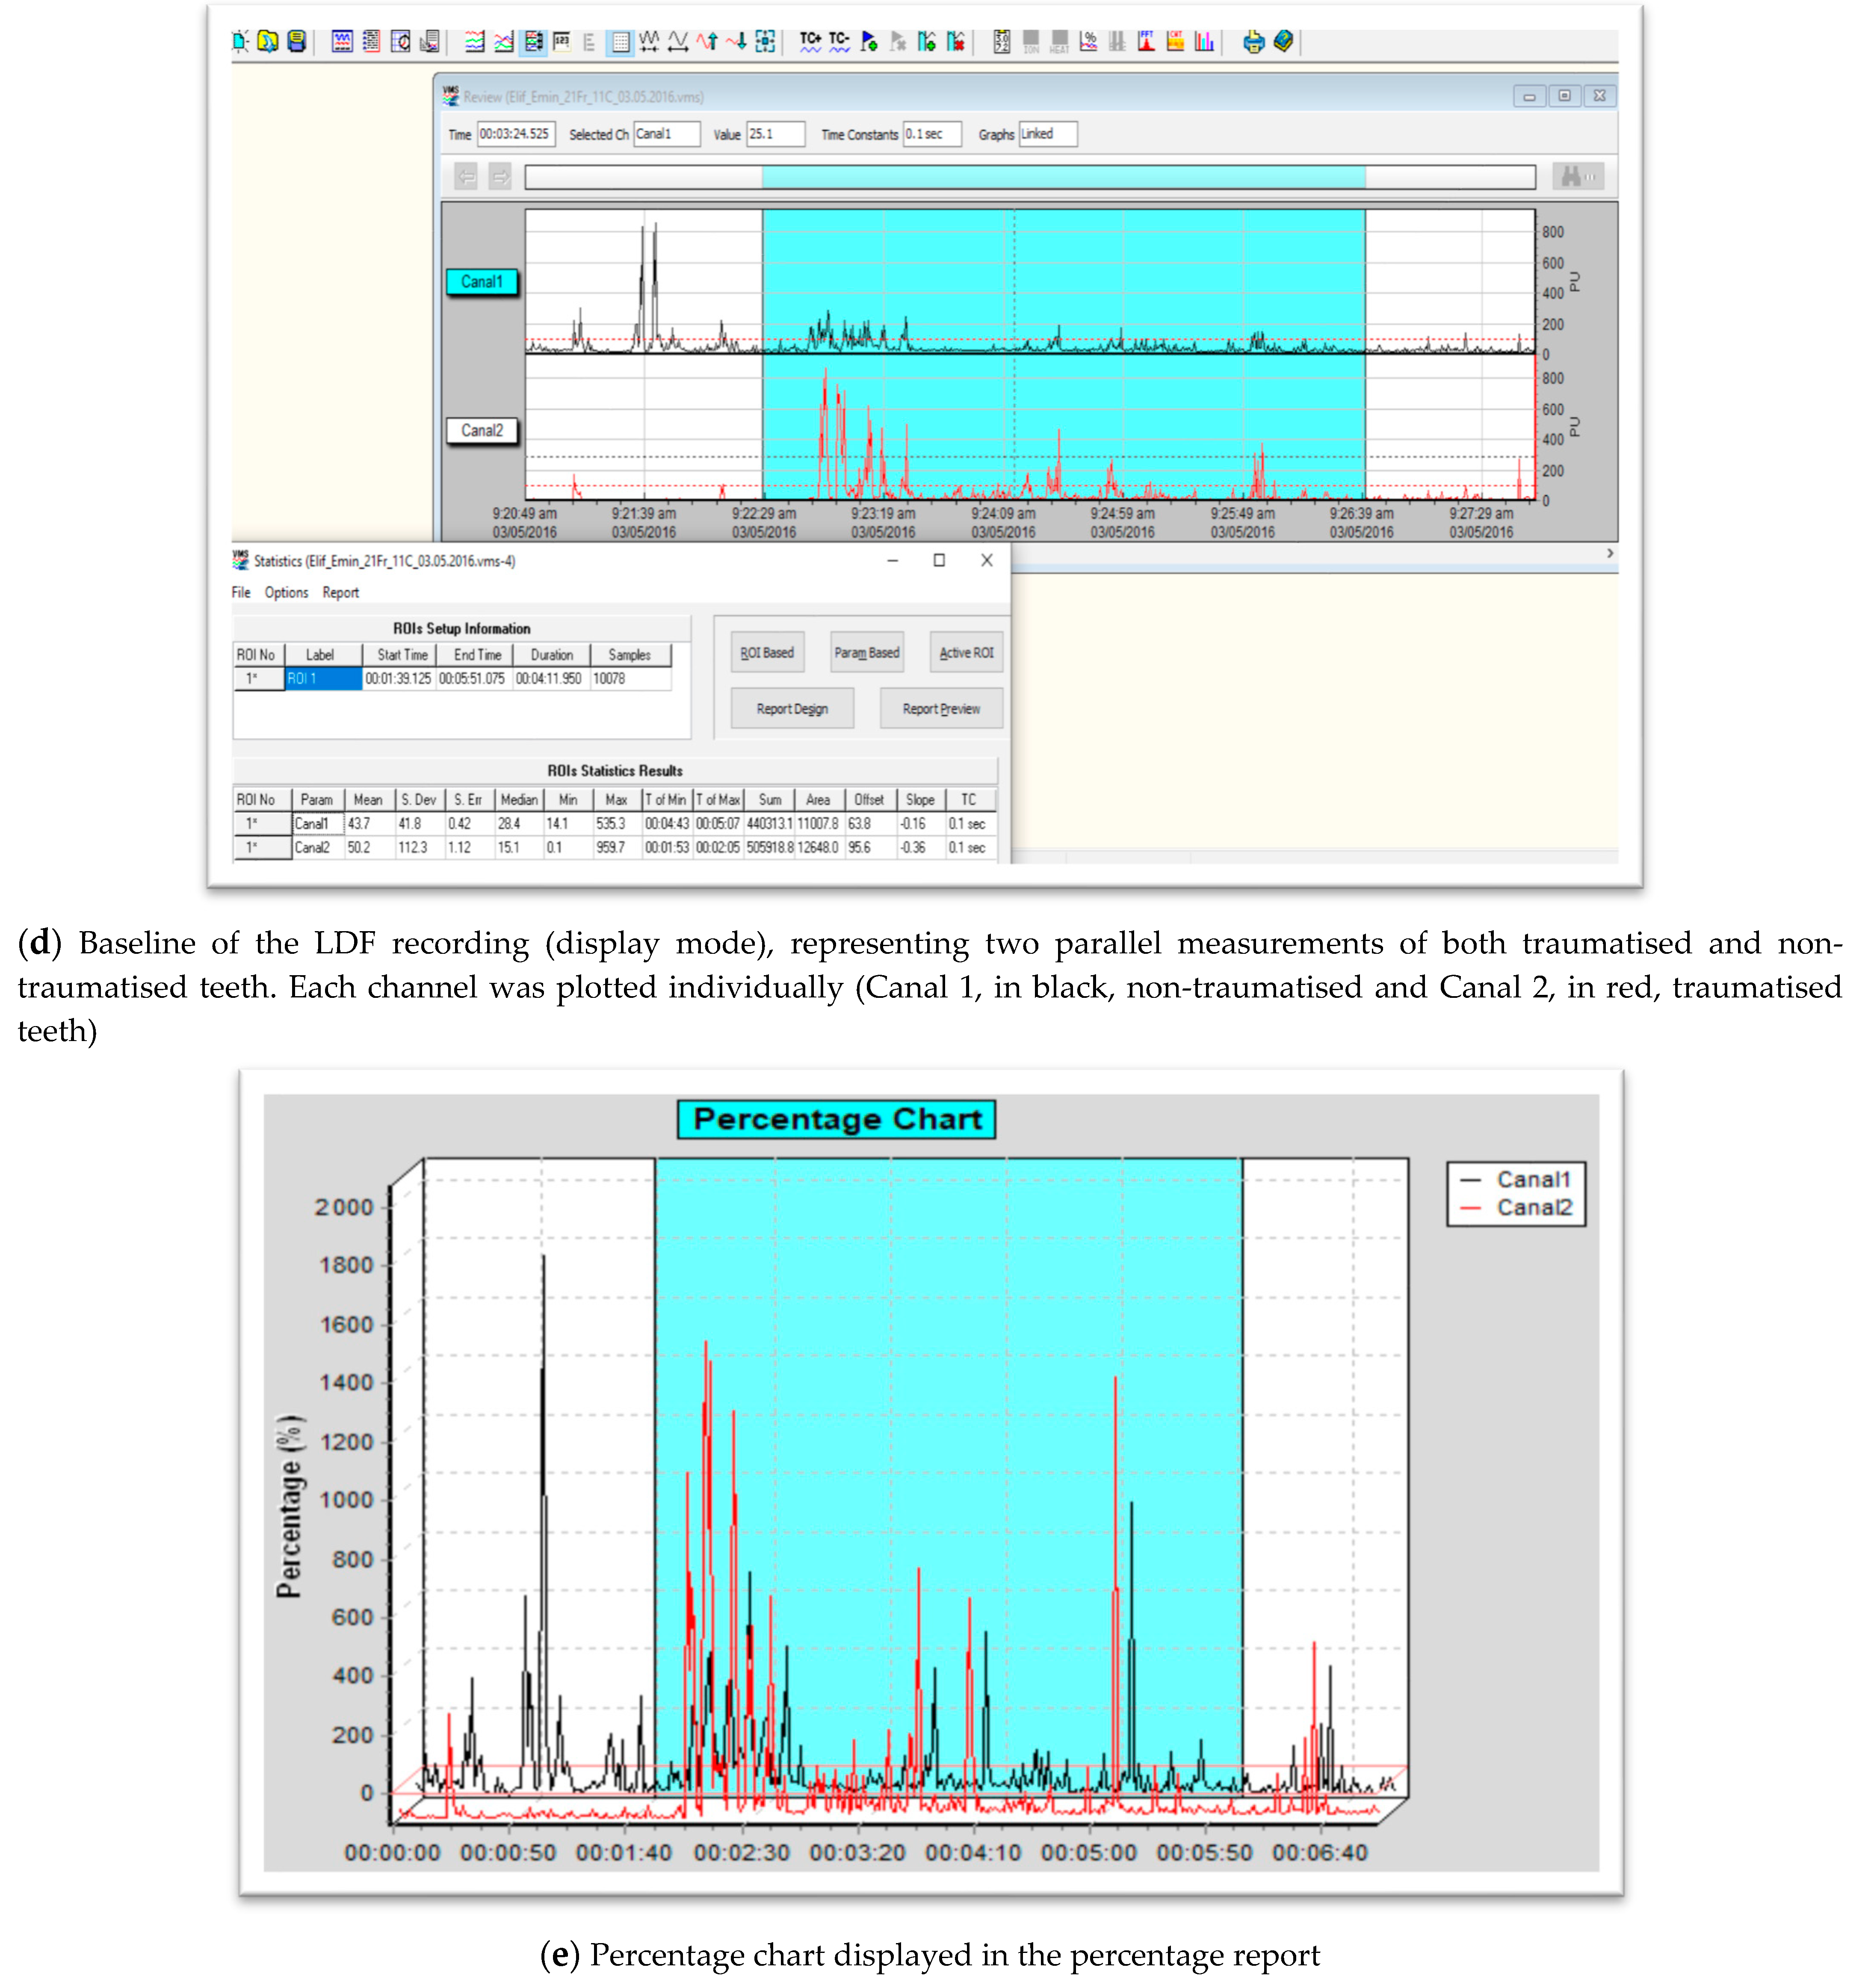This screenshot has width=1871, height=1988.
Task: Open the Options menu in Statistics window
Action: [286, 592]
